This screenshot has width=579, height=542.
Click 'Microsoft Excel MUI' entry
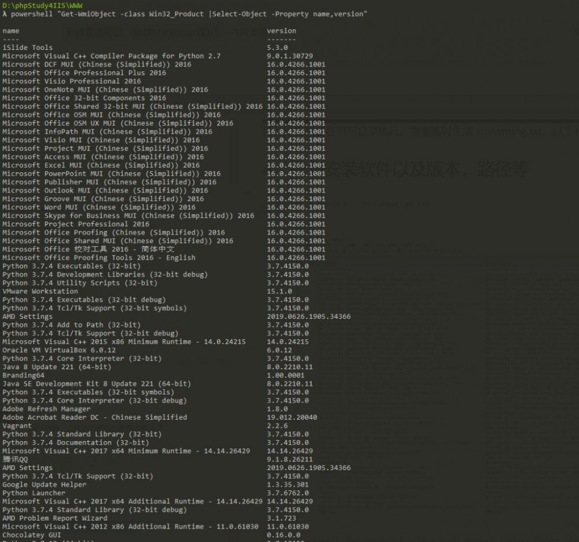[x=101, y=165]
